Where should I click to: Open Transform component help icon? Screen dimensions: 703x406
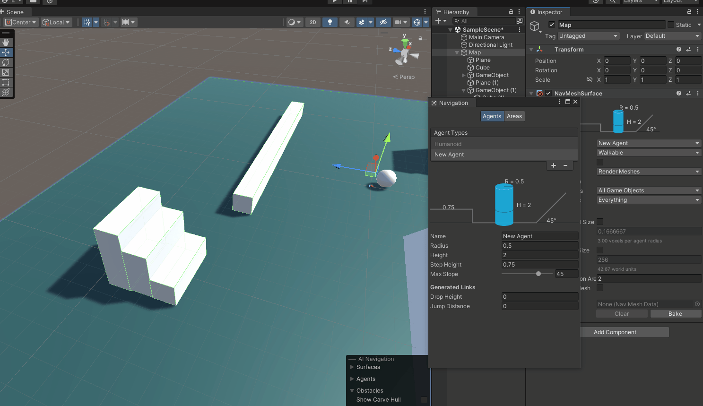click(679, 49)
